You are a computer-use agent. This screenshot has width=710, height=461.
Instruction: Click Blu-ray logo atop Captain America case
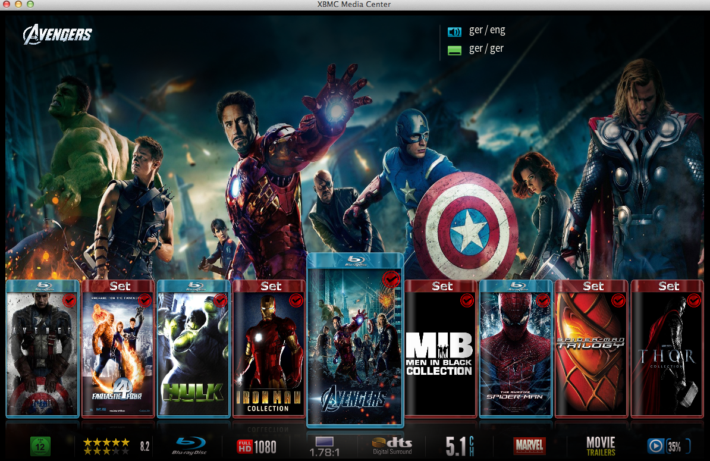45,286
